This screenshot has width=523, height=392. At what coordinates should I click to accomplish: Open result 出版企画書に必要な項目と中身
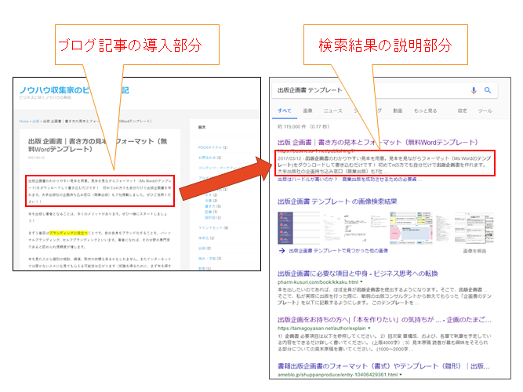(358, 274)
